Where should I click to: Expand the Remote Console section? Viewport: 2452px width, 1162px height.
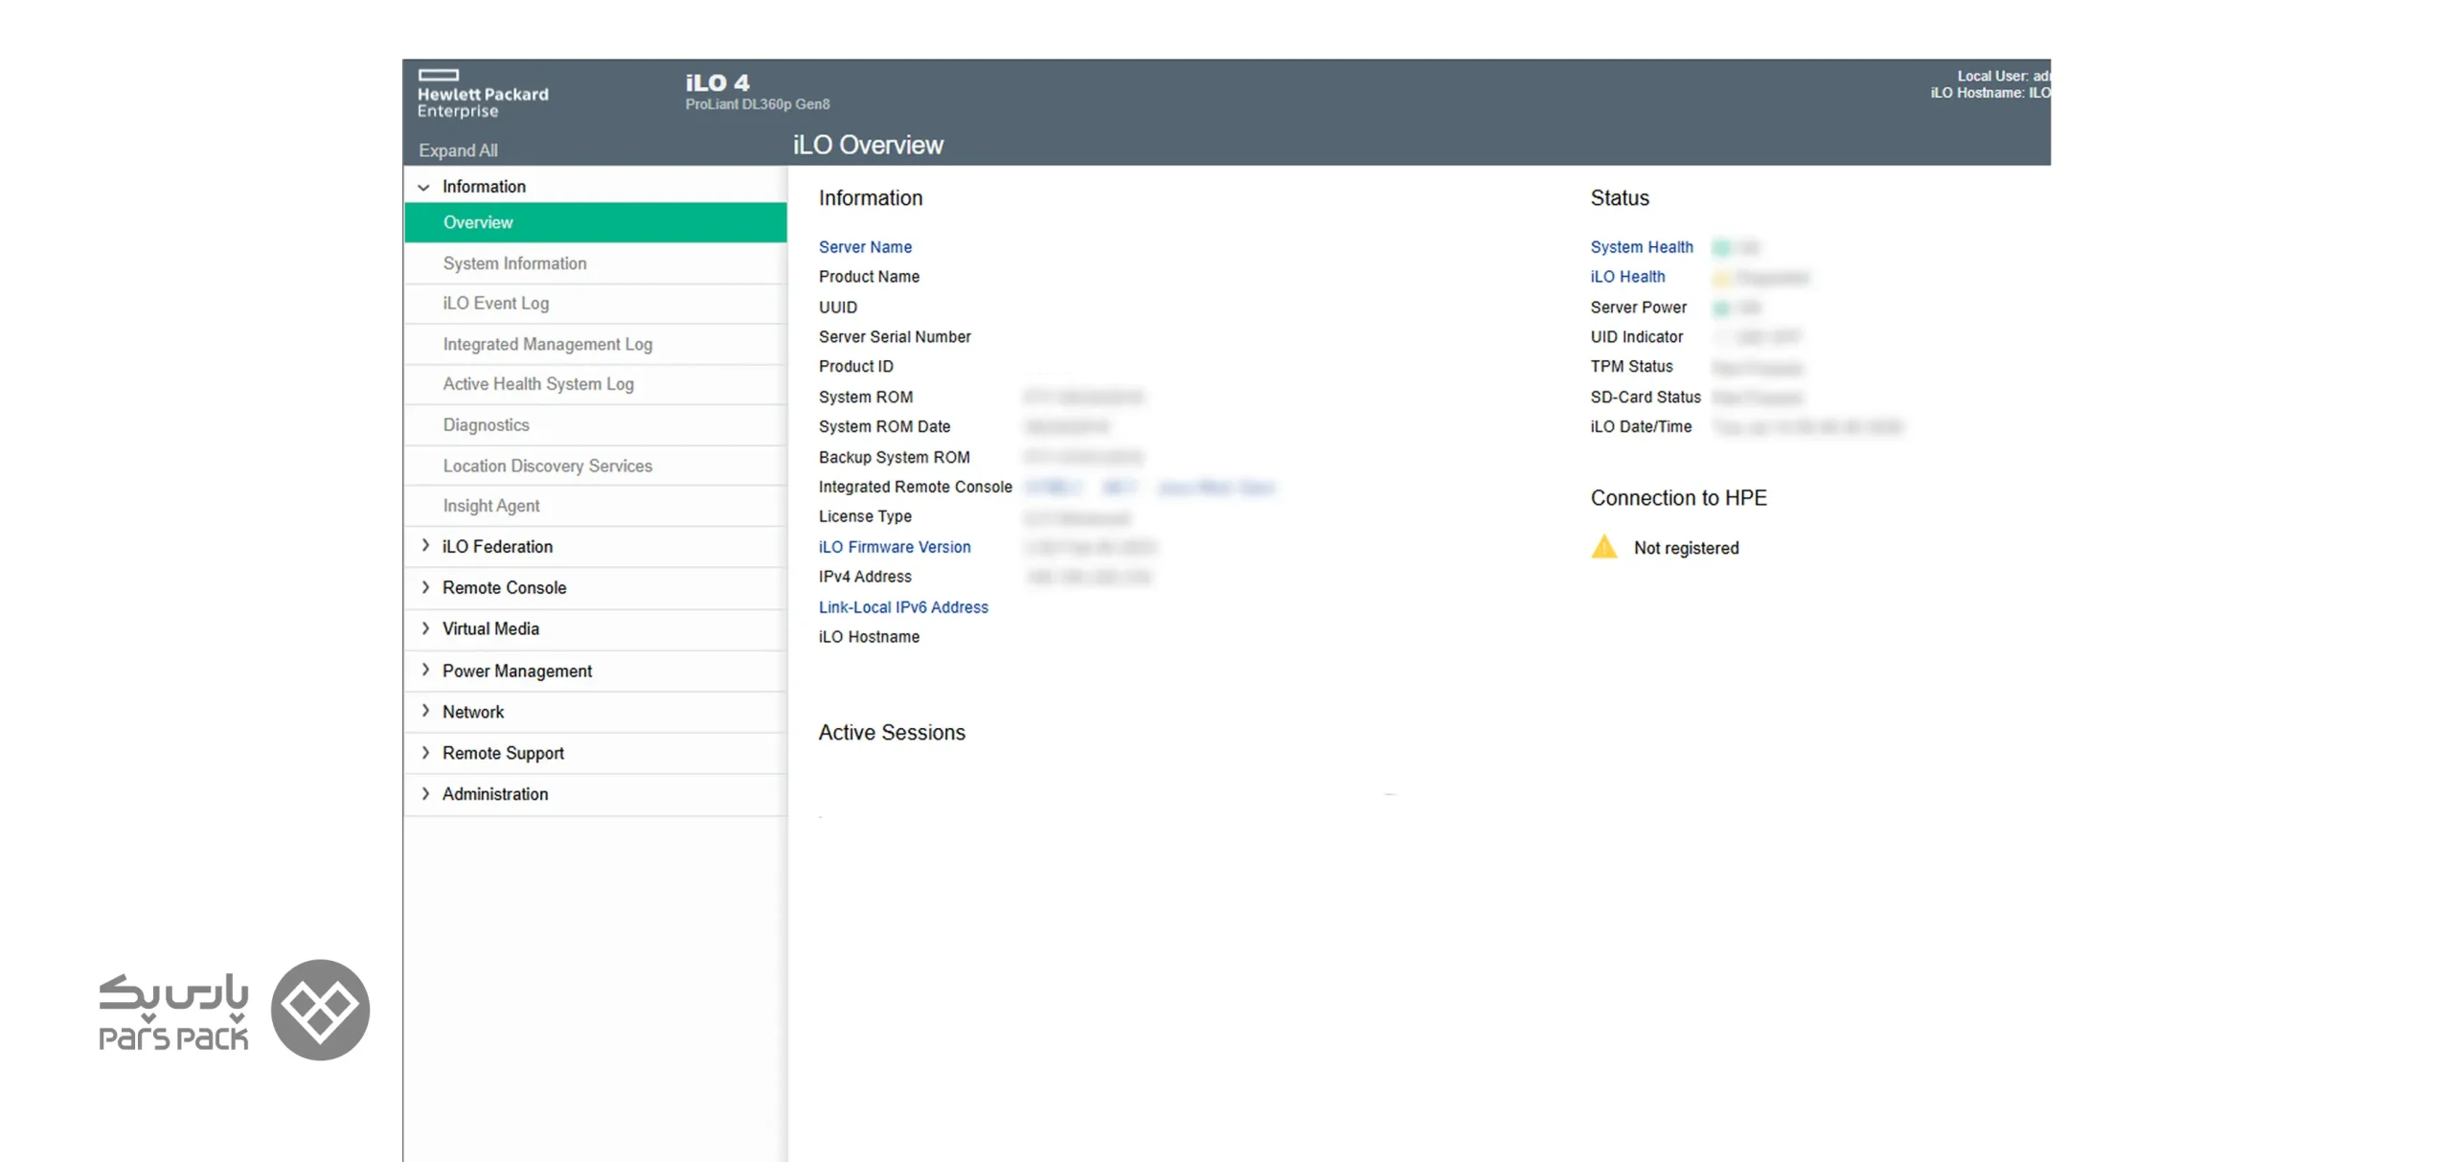point(425,586)
